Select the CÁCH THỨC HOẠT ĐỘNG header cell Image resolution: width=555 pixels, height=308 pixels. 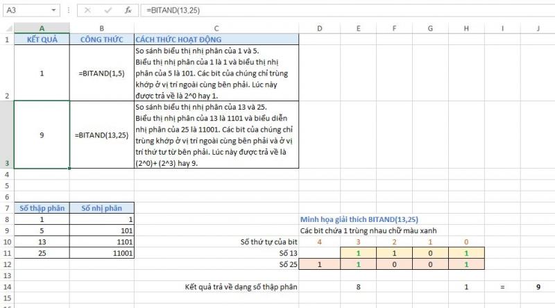point(216,40)
